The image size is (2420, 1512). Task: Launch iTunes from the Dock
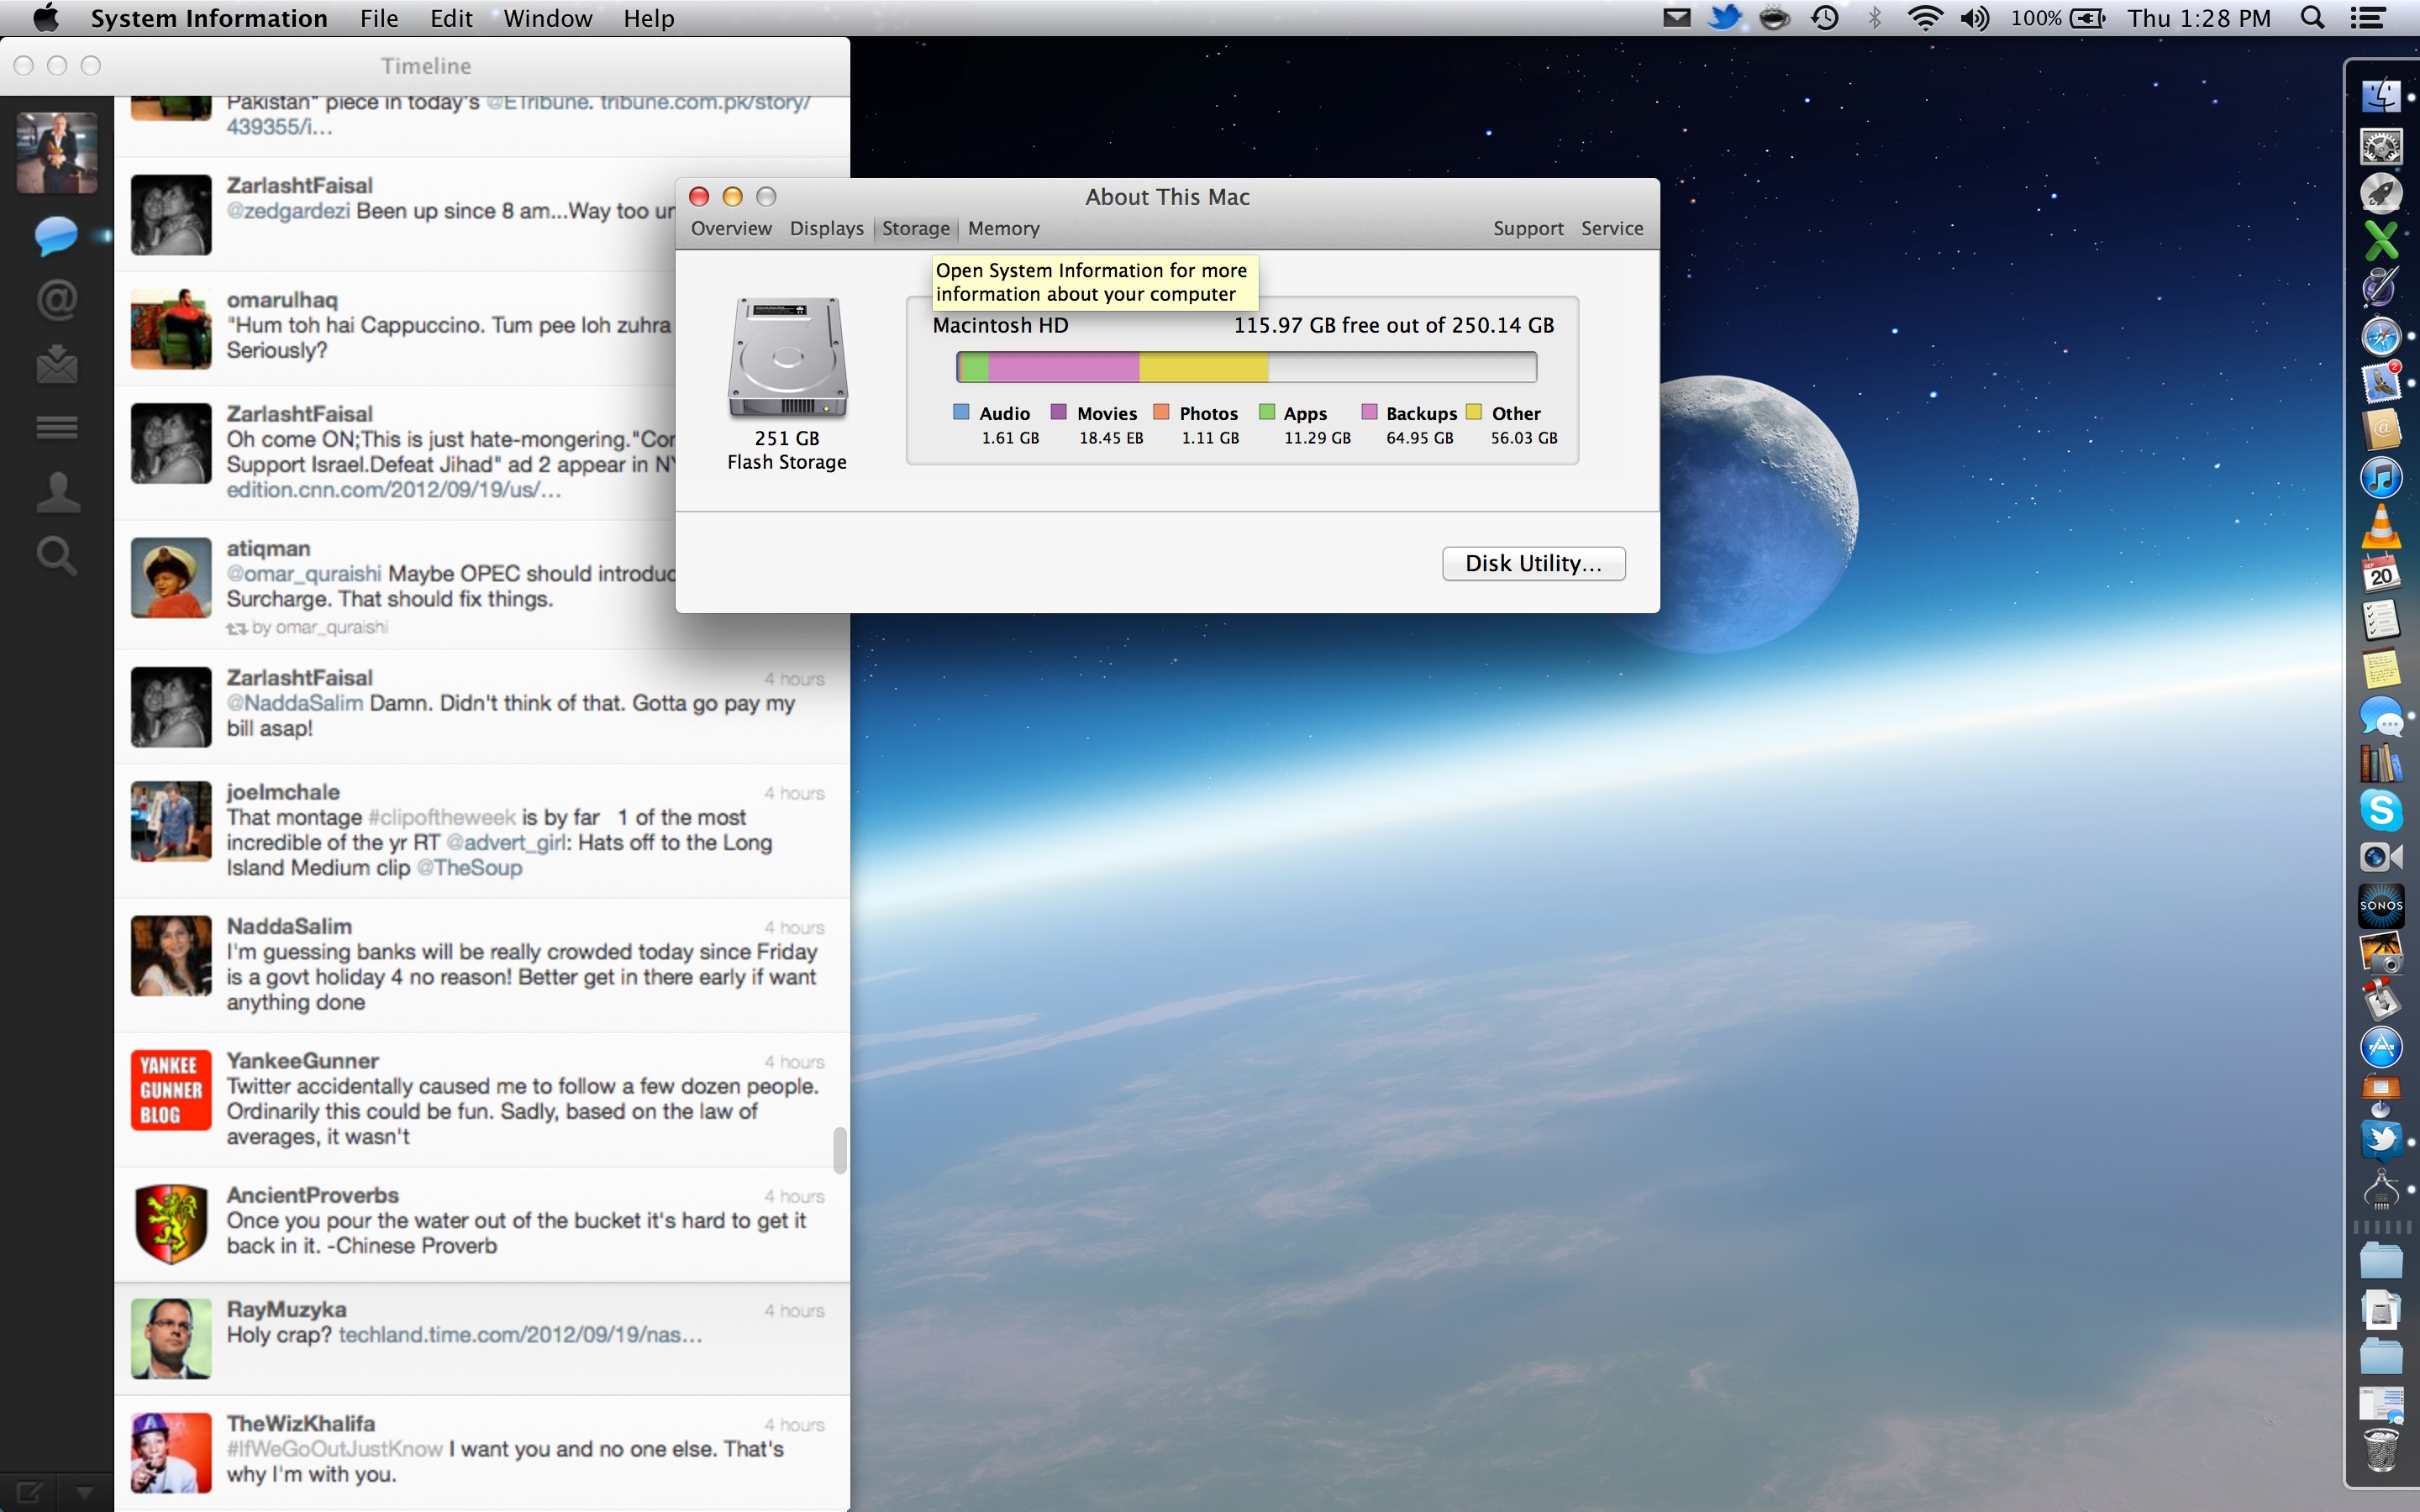click(2380, 478)
